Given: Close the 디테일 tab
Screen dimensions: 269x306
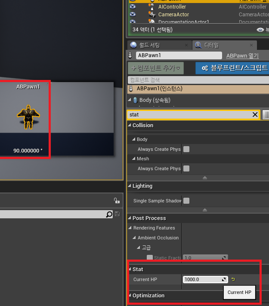Looking at the screenshot, I should coord(251,45).
